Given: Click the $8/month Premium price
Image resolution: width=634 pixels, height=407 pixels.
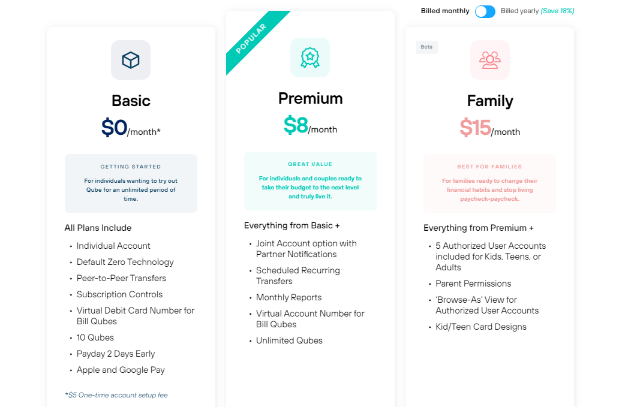Looking at the screenshot, I should pyautogui.click(x=310, y=125).
